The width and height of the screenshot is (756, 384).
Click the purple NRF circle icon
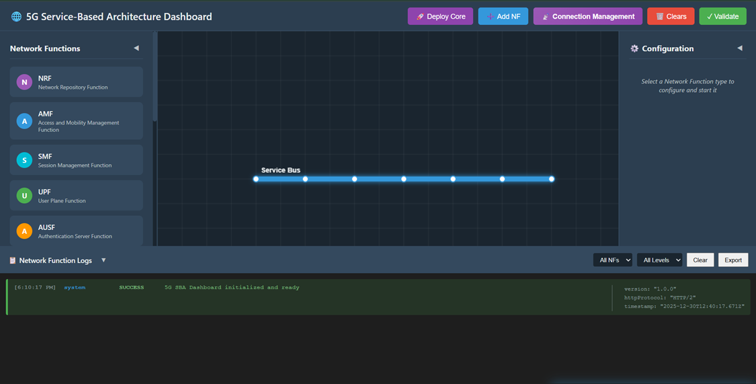click(x=25, y=82)
